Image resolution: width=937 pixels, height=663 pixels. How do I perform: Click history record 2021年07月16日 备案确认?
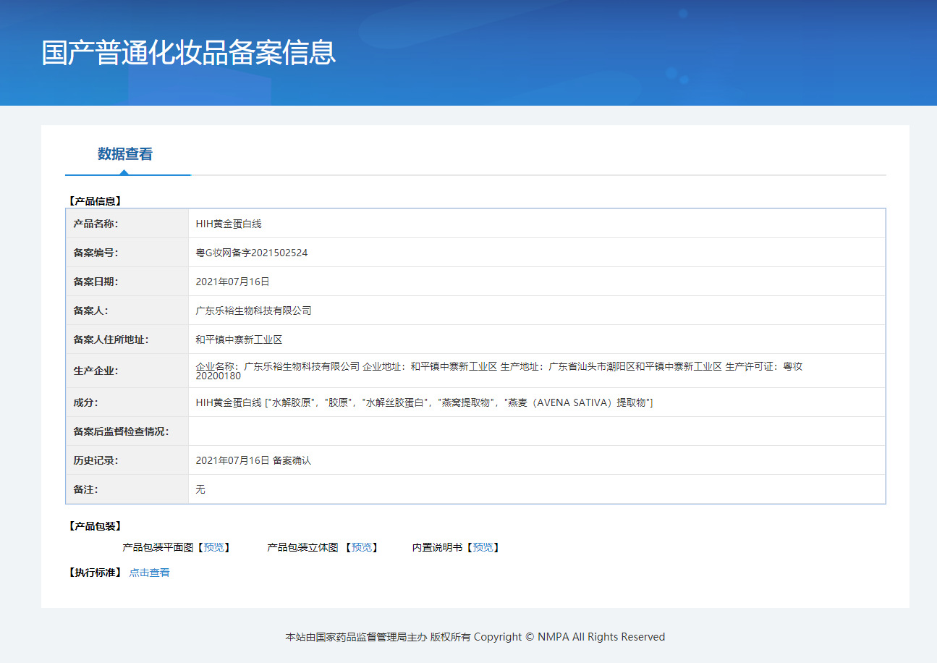point(253,460)
